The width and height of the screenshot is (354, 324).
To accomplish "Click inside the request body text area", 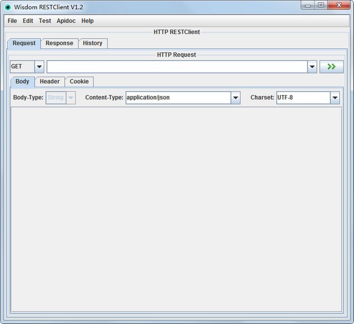I will pos(176,210).
